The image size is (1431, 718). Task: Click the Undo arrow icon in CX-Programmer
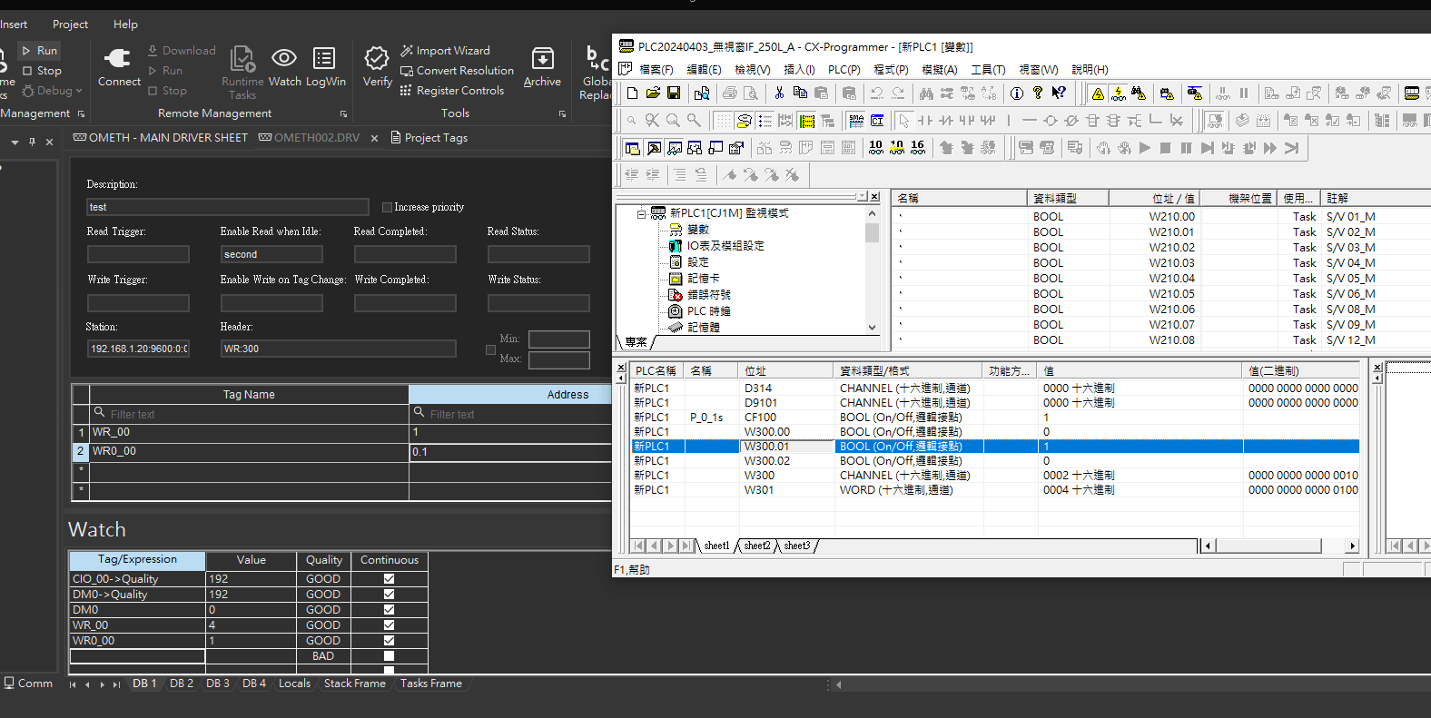(876, 93)
